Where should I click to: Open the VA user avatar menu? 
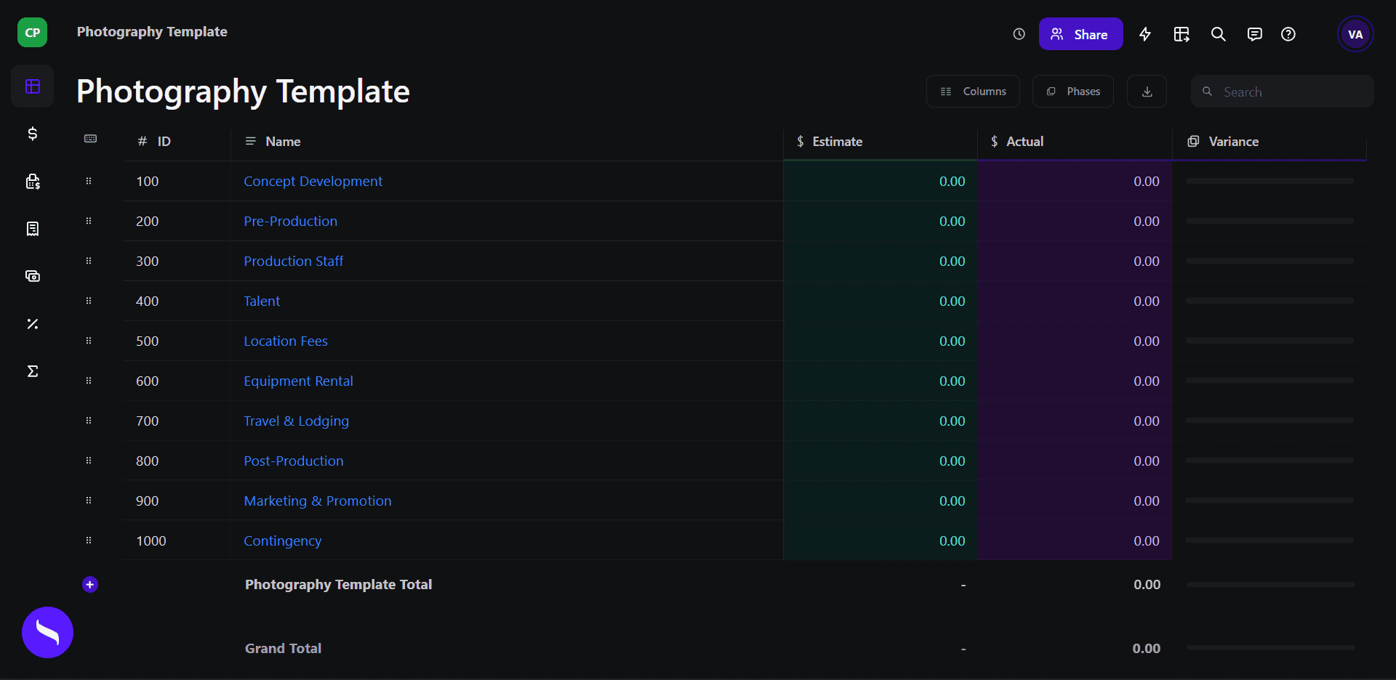coord(1355,34)
